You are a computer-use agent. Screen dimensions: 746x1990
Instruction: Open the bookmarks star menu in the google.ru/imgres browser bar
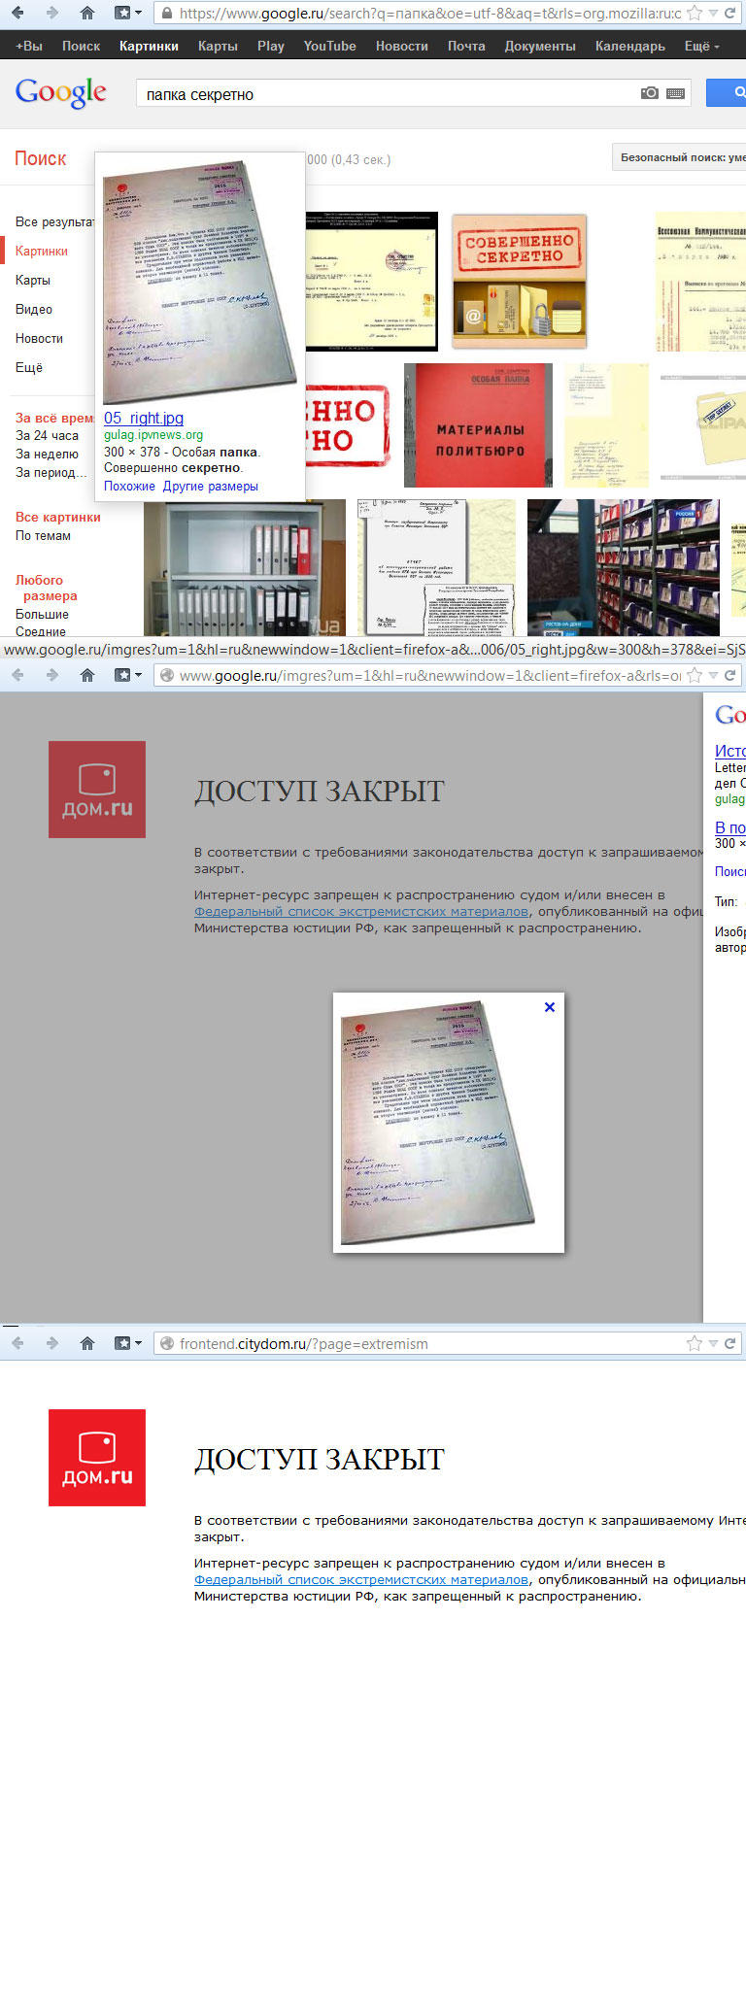click(128, 675)
